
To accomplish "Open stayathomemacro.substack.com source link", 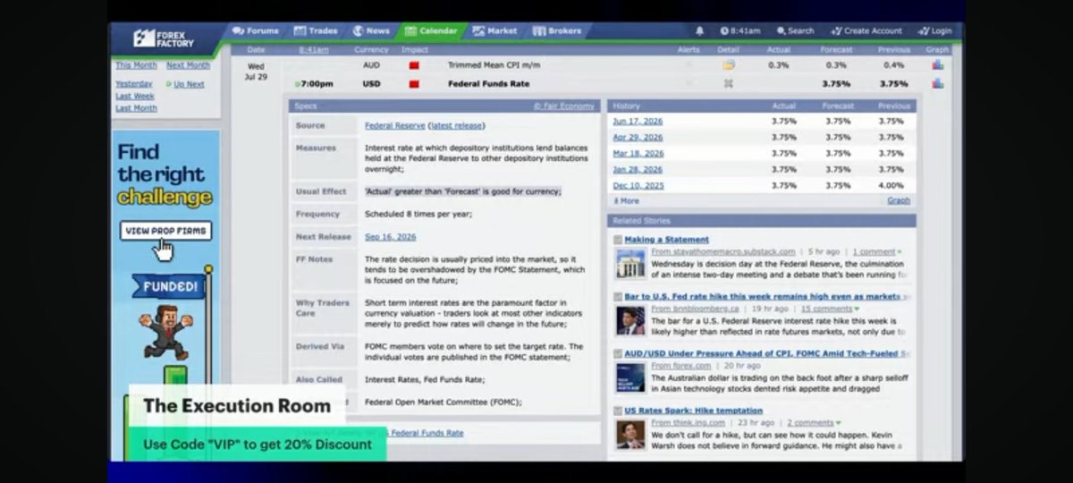I will pos(723,252).
